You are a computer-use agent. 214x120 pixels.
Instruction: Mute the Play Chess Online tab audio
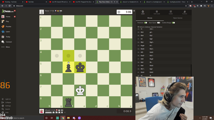[114, 2]
